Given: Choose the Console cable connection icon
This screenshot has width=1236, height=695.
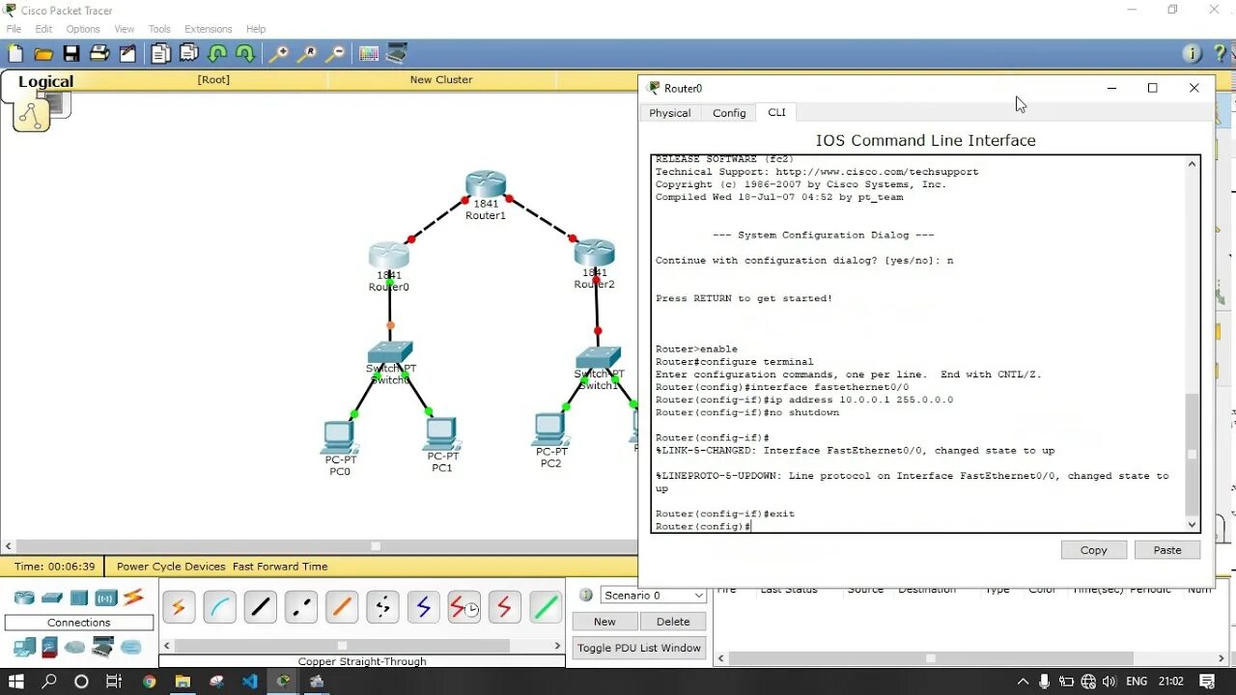Looking at the screenshot, I should click(x=219, y=607).
